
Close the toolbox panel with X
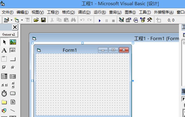[15, 27]
